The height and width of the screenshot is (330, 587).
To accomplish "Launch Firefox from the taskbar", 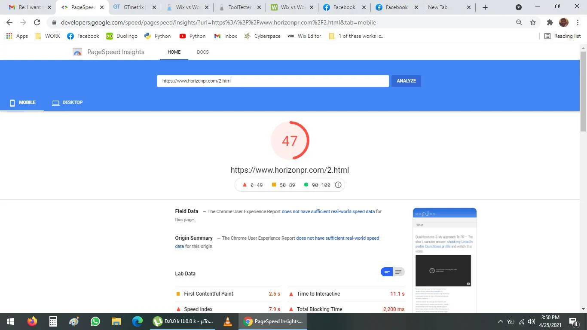I will coord(32,321).
